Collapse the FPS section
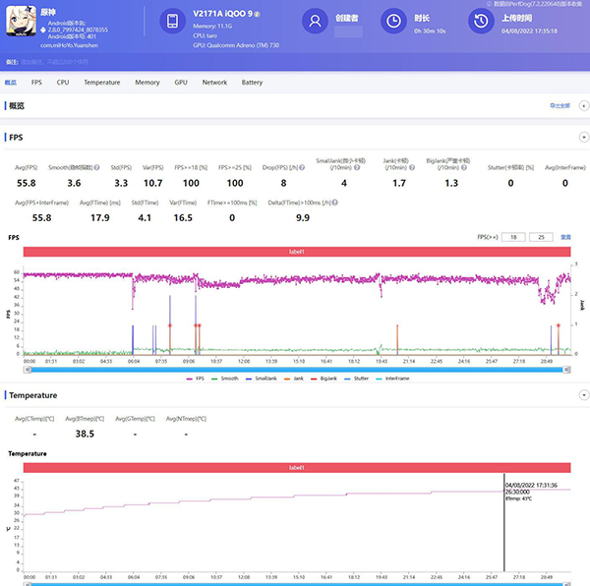Viewport: 590px width, 586px height. [x=583, y=138]
